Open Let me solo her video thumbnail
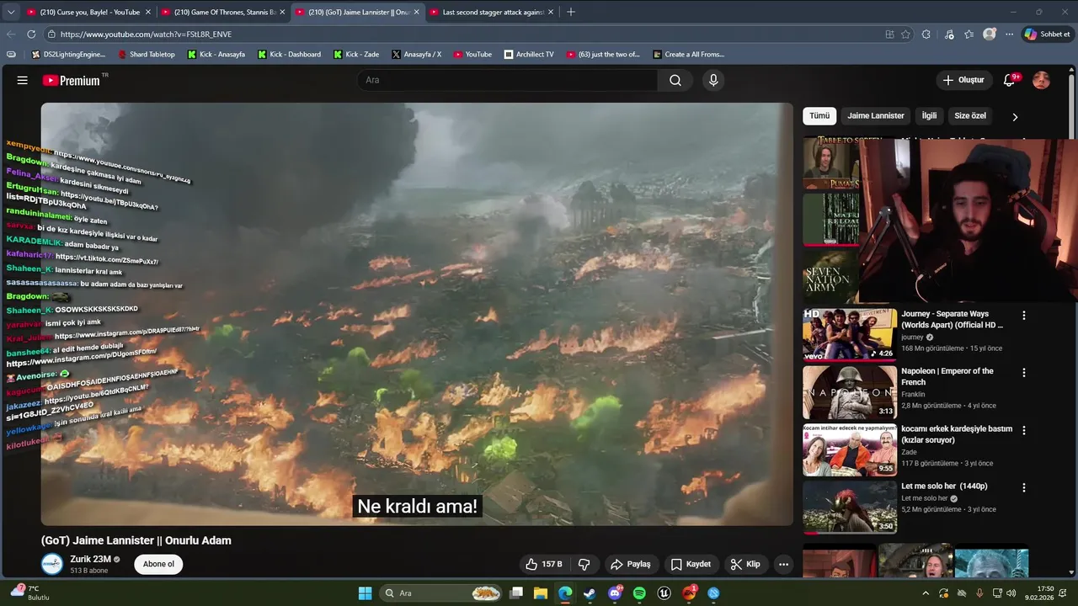 (850, 507)
